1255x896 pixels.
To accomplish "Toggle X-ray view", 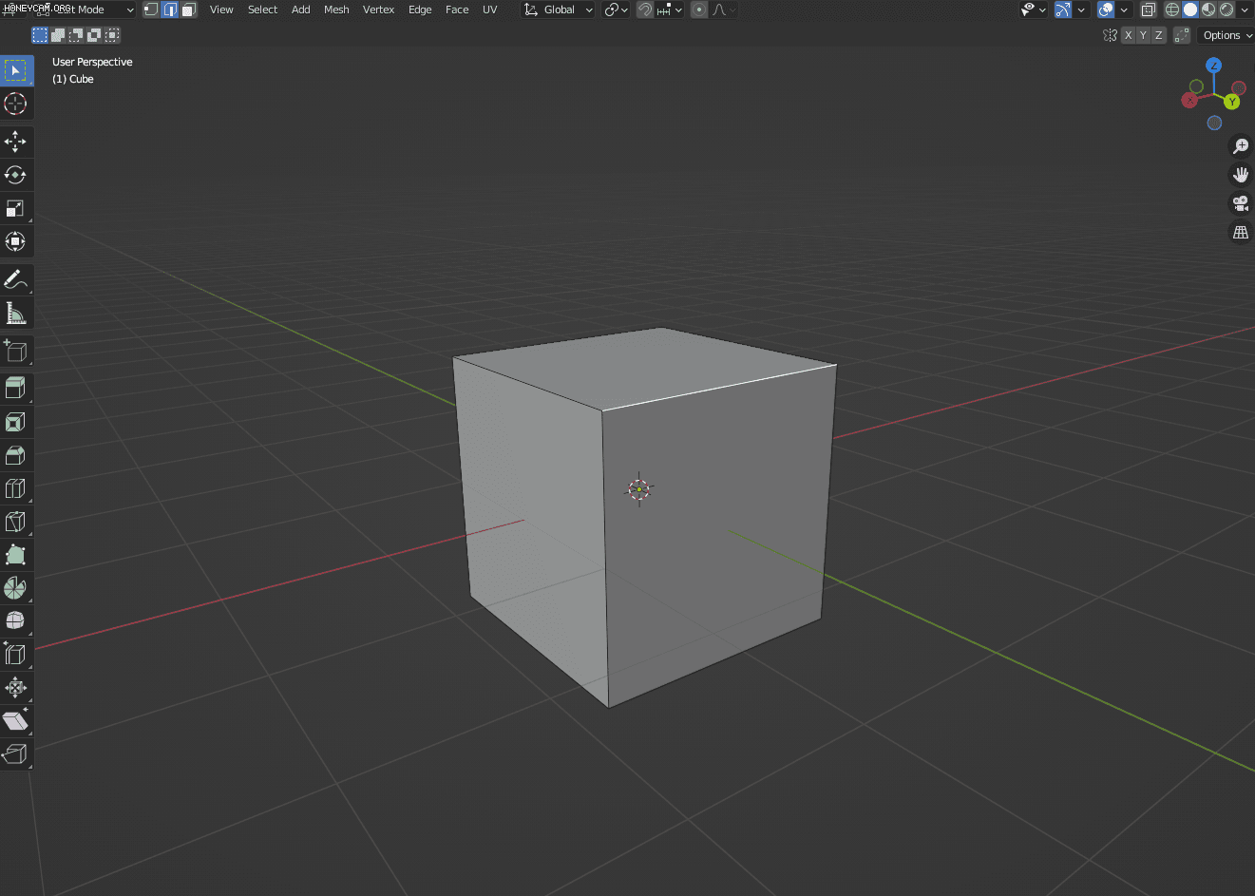I will 1148,10.
